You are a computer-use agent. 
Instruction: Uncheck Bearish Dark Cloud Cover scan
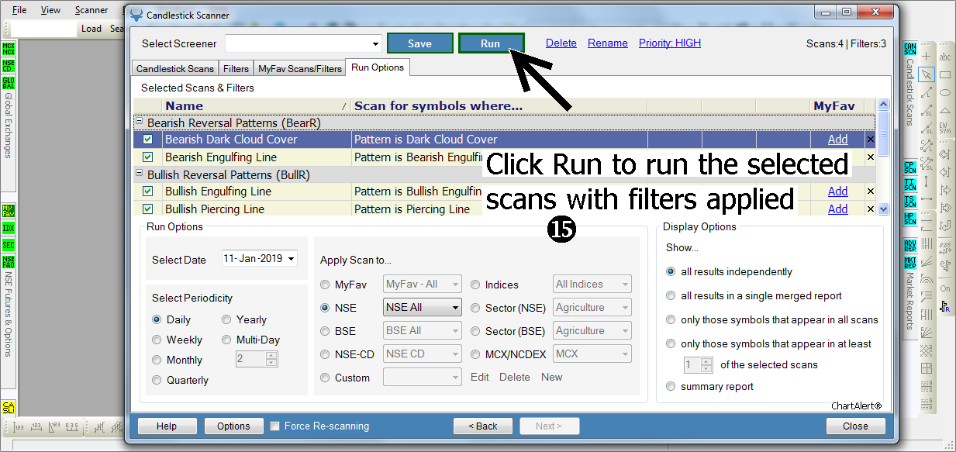point(148,140)
